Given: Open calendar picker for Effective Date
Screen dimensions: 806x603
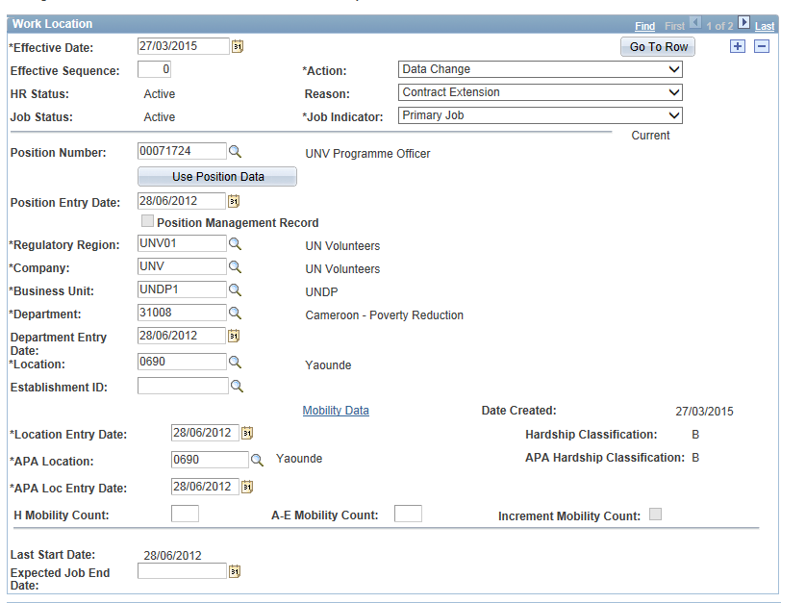Looking at the screenshot, I should [237, 46].
